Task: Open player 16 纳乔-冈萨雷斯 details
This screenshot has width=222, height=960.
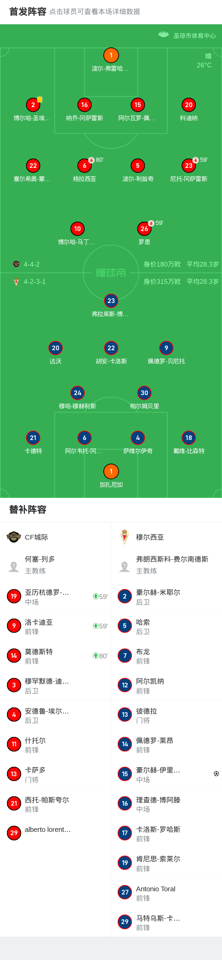Action: click(84, 105)
